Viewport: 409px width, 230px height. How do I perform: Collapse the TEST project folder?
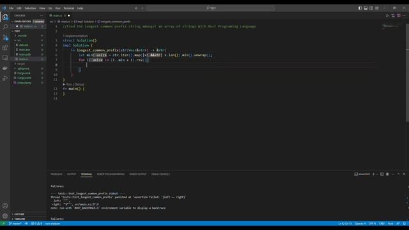coord(12,31)
